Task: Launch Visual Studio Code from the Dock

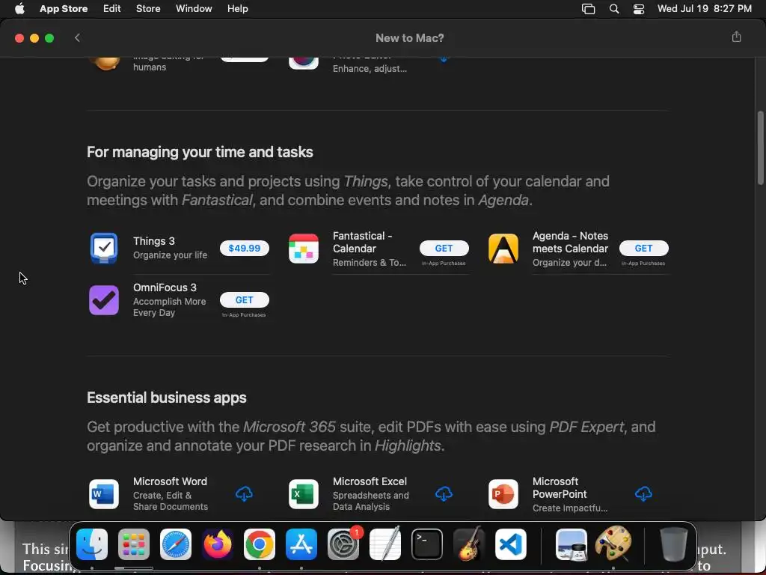Action: click(511, 544)
